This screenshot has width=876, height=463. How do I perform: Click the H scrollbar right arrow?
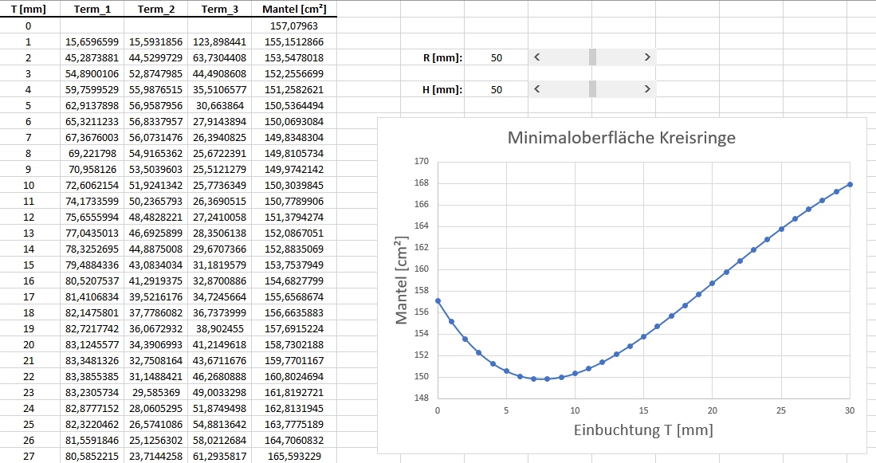(x=647, y=88)
